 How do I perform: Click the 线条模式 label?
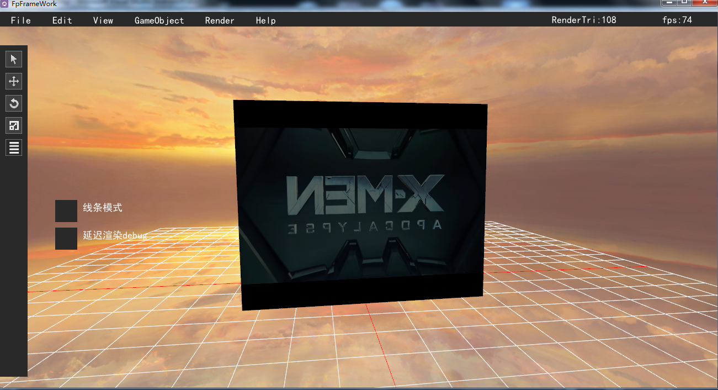103,208
